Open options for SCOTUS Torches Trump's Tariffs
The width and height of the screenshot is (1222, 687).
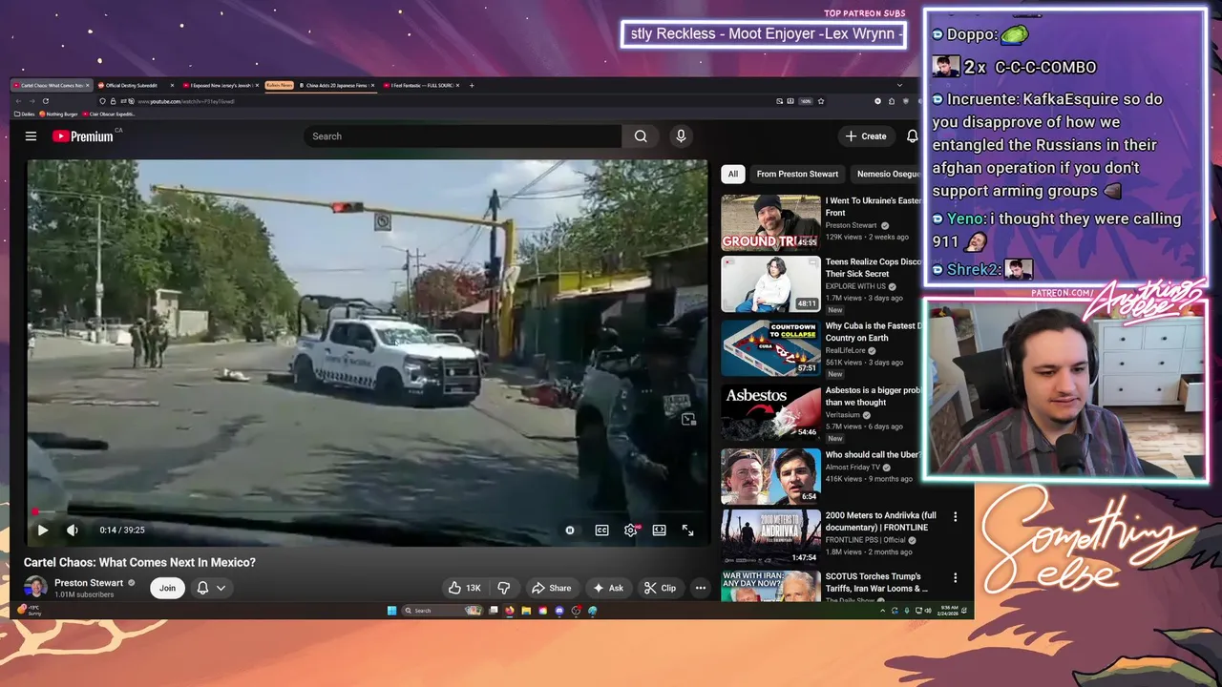point(955,578)
